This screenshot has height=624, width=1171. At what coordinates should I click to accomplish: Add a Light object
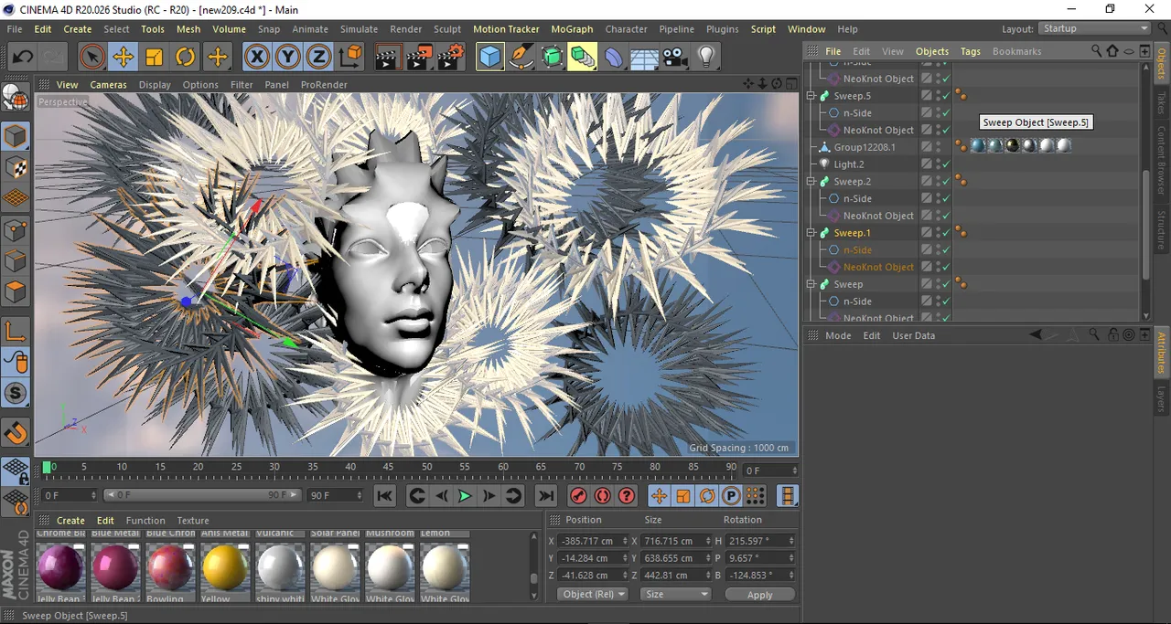[x=705, y=58]
